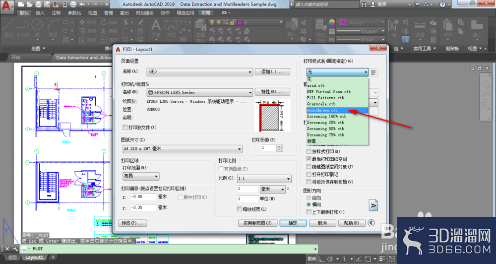Expand the Utilities (实用工具) ribbon panel
Screen dimensions: 496x264
[425, 49]
